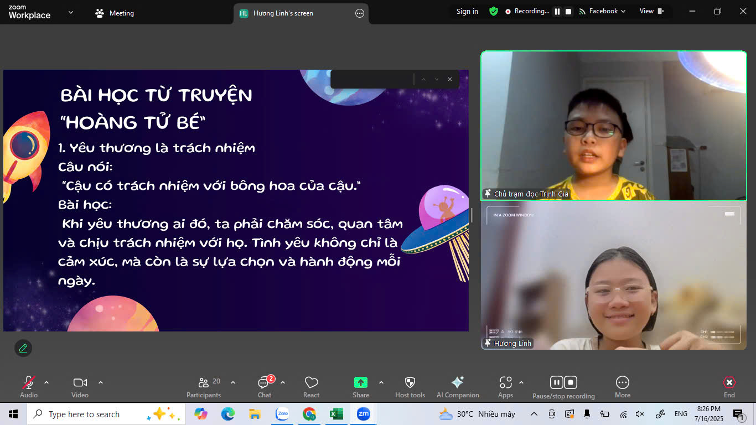Expand the video options chevron
The height and width of the screenshot is (425, 756).
(x=101, y=382)
